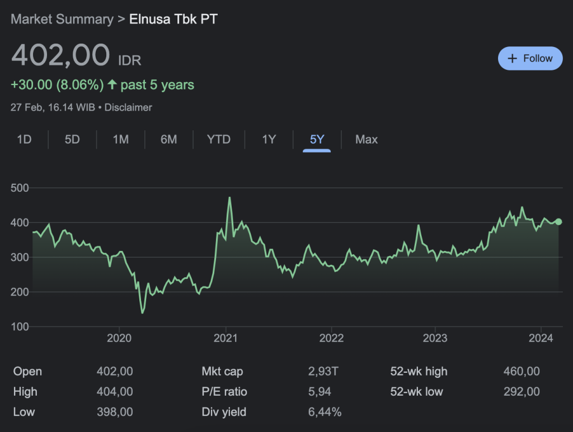View the 1Y chart range
The image size is (573, 432).
point(269,140)
